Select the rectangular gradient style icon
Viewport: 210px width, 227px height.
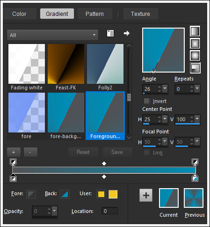pyautogui.click(x=195, y=43)
